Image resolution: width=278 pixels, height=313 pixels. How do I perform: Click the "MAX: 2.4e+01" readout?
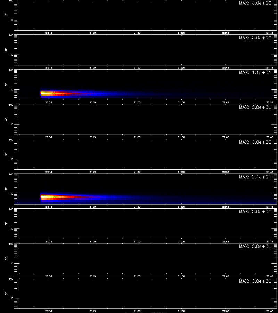[x=255, y=177]
